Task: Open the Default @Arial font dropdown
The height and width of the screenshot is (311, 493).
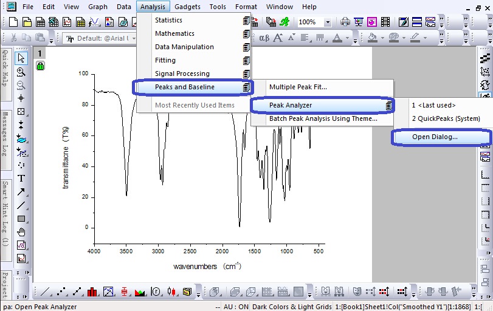Action: tap(133, 38)
